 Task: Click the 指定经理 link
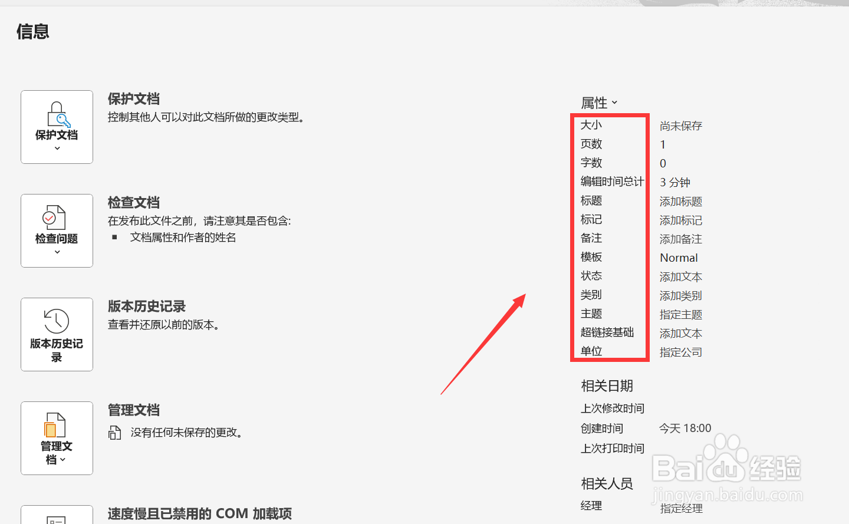(x=680, y=507)
